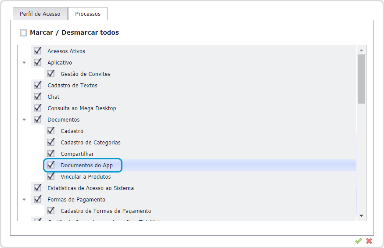Click the Estatísticas de Acesso ao Sistema label
This screenshot has width=384, height=248.
click(x=90, y=188)
